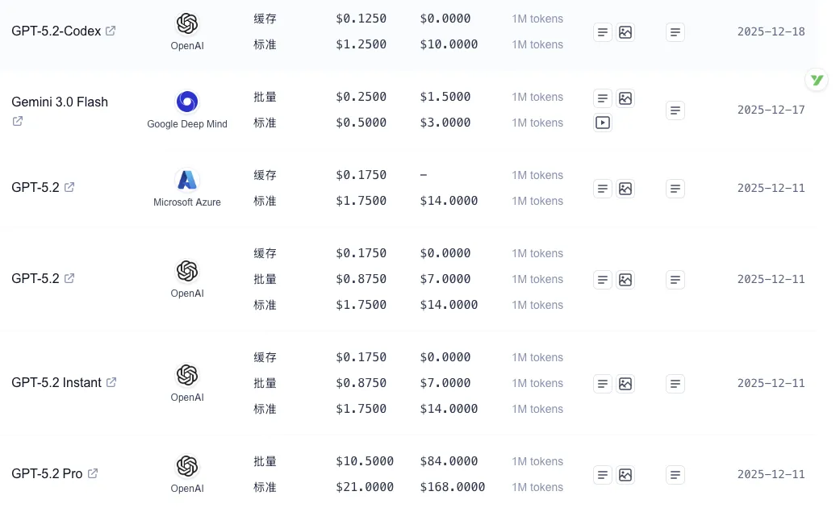Click the Microsoft Azure logo

click(187, 180)
